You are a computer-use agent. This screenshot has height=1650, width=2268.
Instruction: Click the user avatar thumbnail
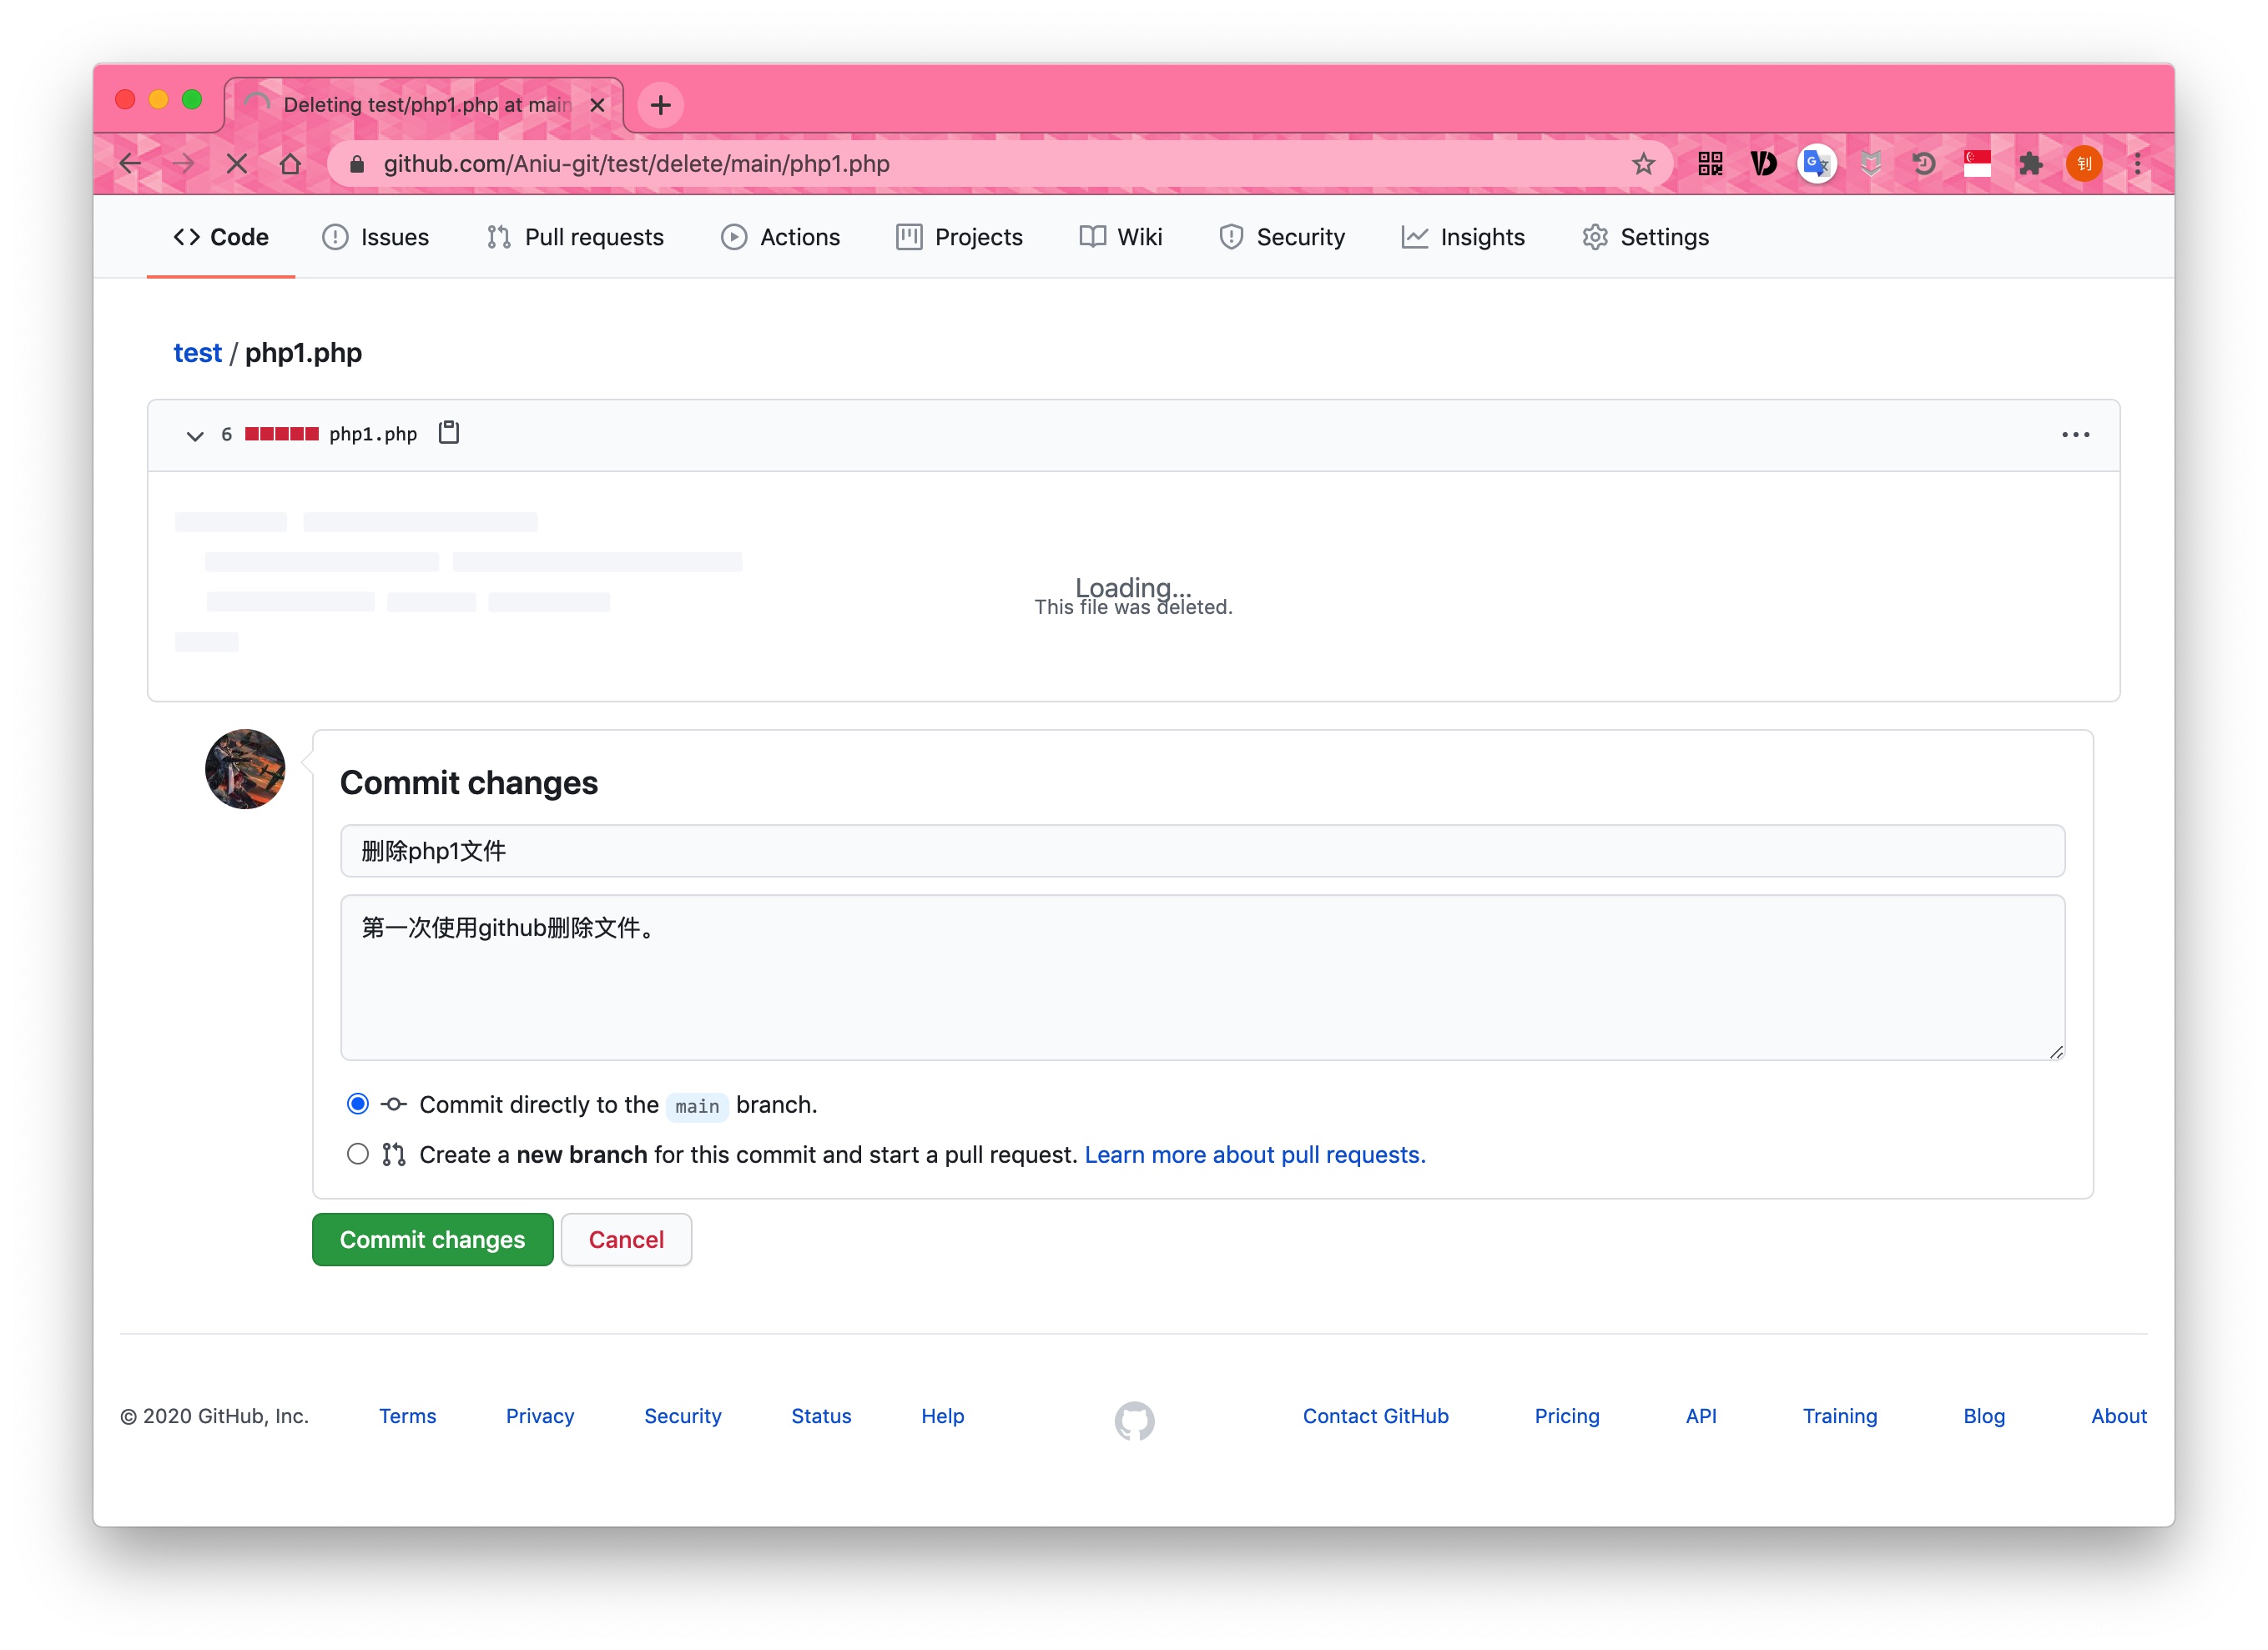point(245,768)
